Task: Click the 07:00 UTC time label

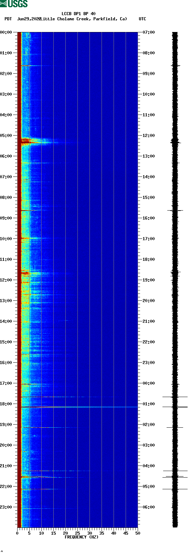Action: click(149, 32)
